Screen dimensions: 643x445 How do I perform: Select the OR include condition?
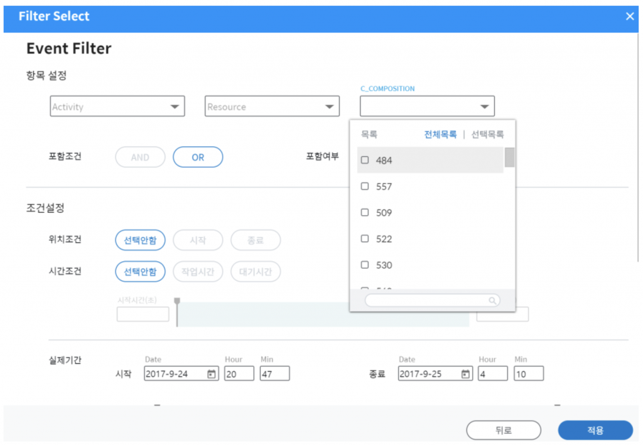pyautogui.click(x=198, y=158)
